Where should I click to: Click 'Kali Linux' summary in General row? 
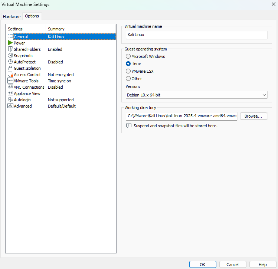(x=56, y=37)
